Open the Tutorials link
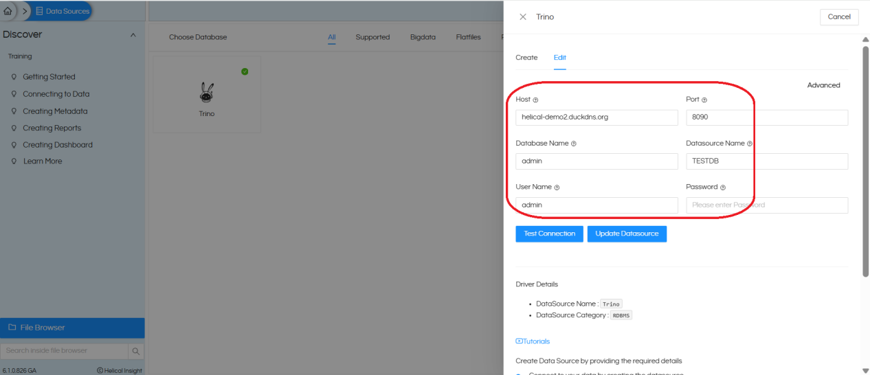This screenshot has height=375, width=870. coord(533,341)
